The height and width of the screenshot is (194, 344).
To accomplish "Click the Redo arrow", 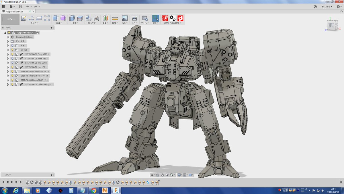I will [x=36, y=6].
